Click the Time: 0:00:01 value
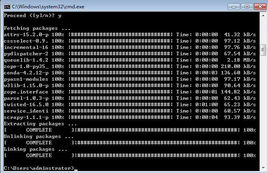 (x=197, y=92)
